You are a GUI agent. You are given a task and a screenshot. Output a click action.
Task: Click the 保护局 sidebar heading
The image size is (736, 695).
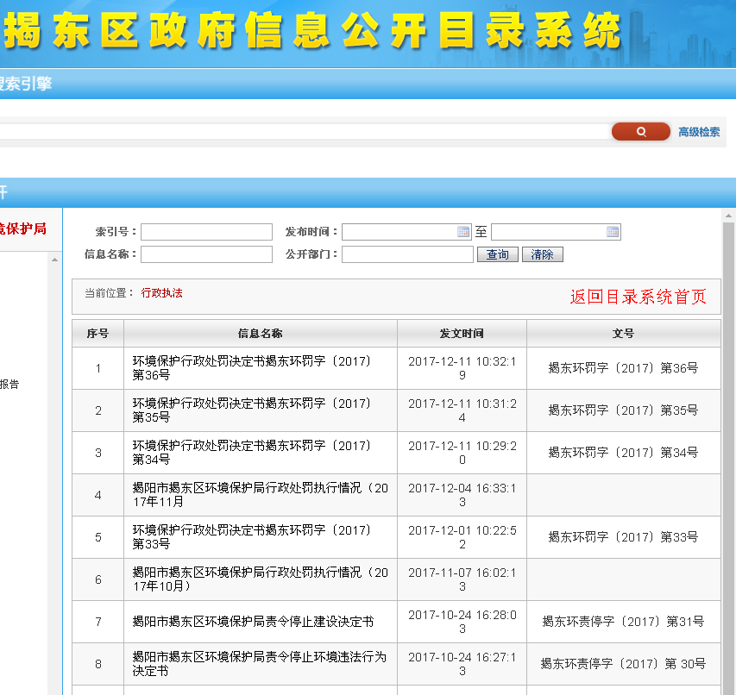(23, 229)
